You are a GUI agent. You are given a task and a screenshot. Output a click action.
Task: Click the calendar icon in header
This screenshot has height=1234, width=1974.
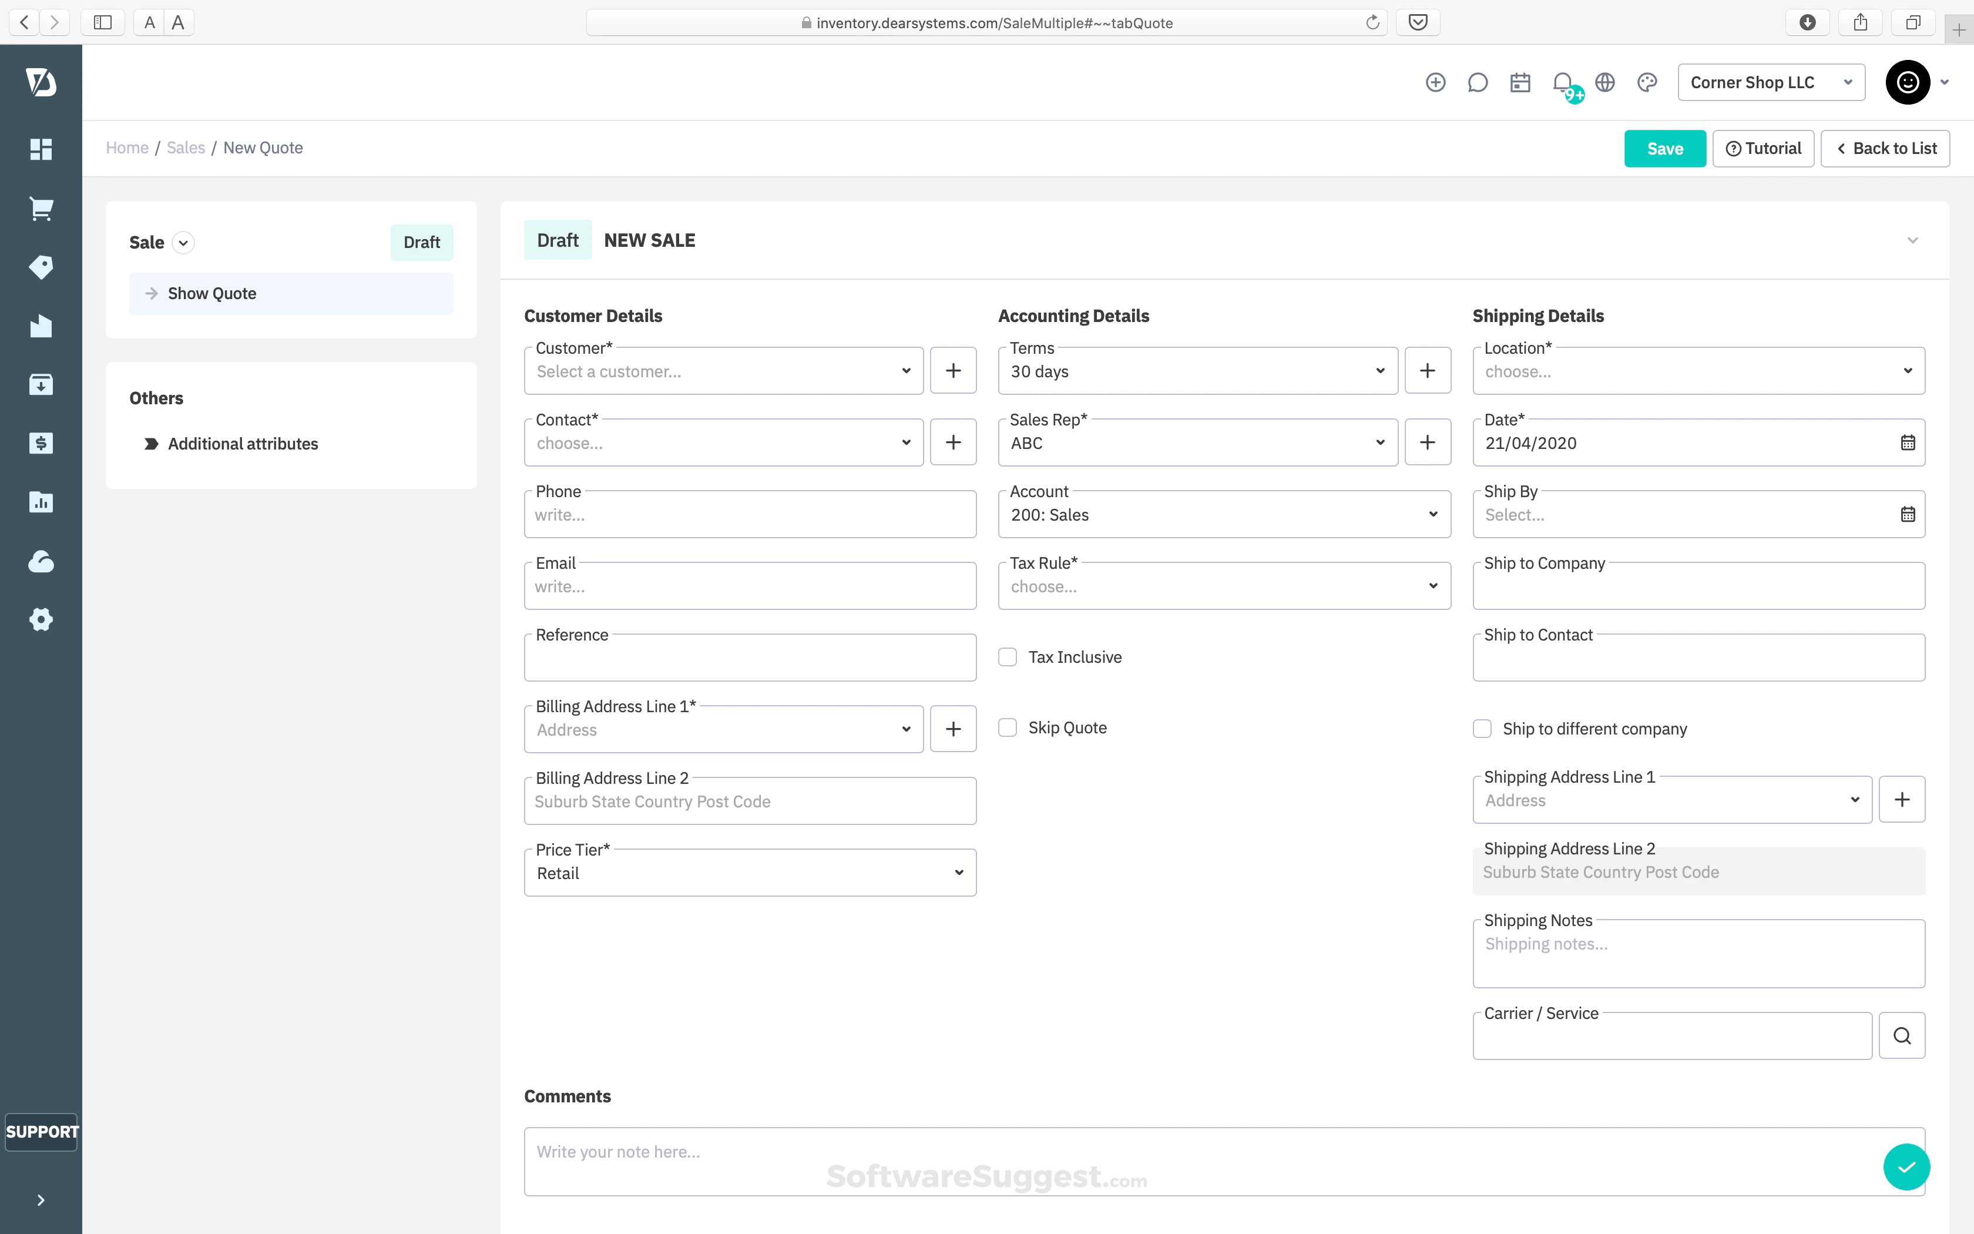(1520, 82)
